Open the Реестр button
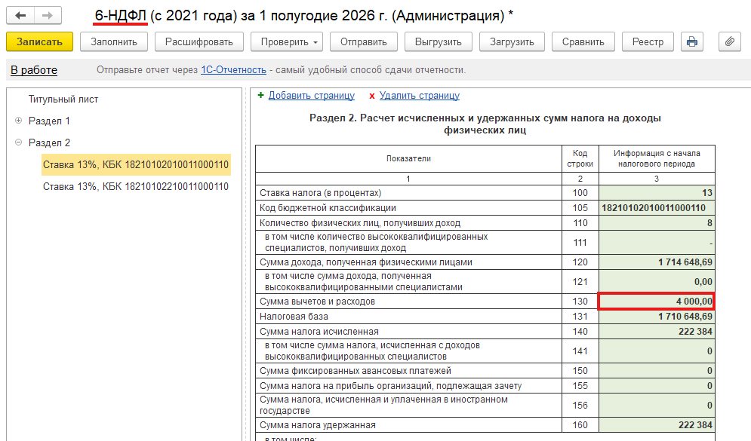751x441 pixels. coord(648,41)
